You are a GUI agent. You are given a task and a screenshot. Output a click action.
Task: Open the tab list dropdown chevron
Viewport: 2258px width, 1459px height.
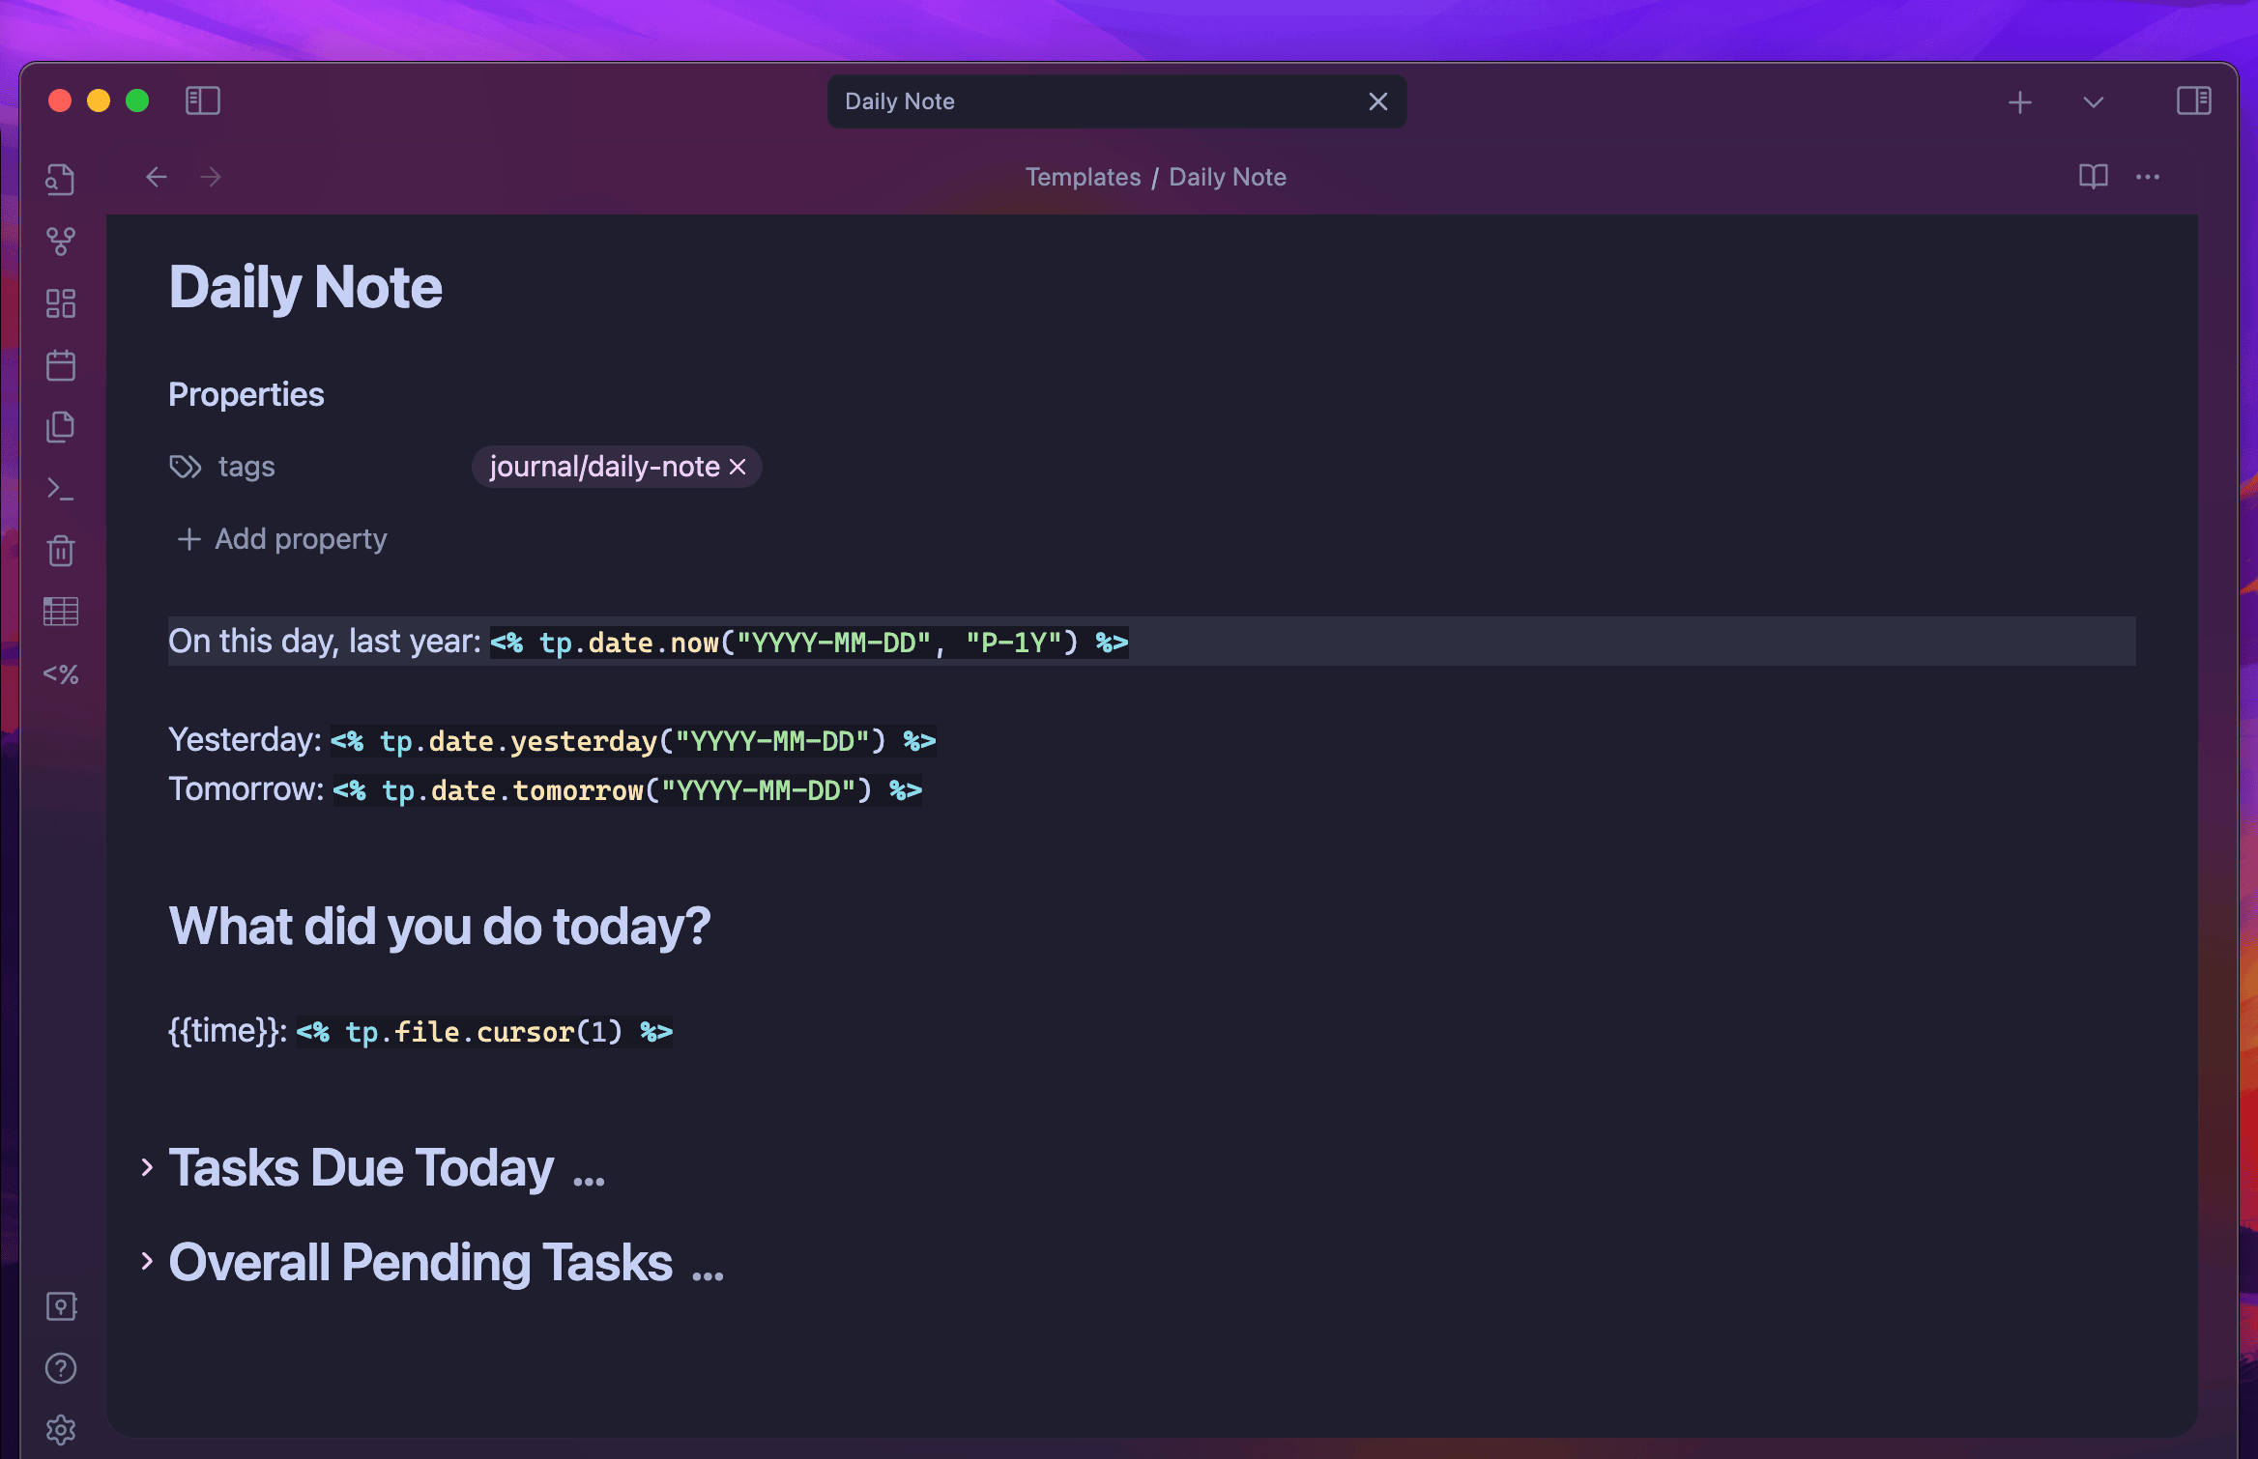point(2093,102)
